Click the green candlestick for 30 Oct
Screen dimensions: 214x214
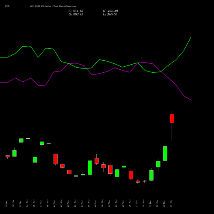[x=15, y=153]
